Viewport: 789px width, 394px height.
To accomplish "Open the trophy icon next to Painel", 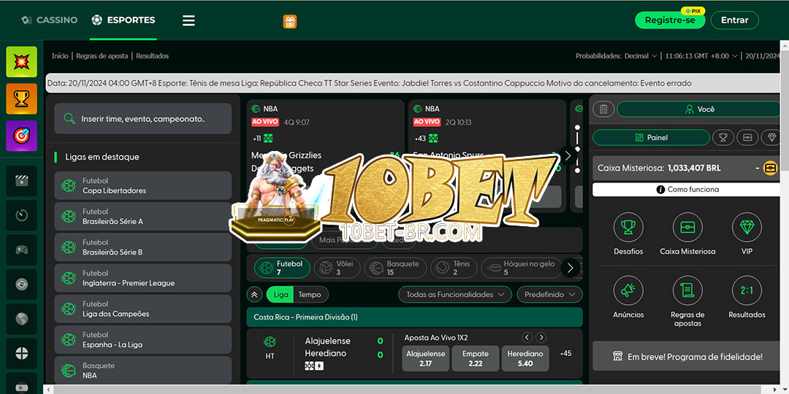I will [723, 137].
